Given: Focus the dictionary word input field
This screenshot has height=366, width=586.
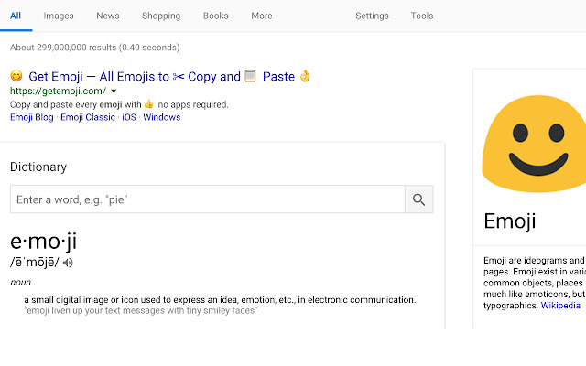Looking at the screenshot, I should pyautogui.click(x=207, y=199).
